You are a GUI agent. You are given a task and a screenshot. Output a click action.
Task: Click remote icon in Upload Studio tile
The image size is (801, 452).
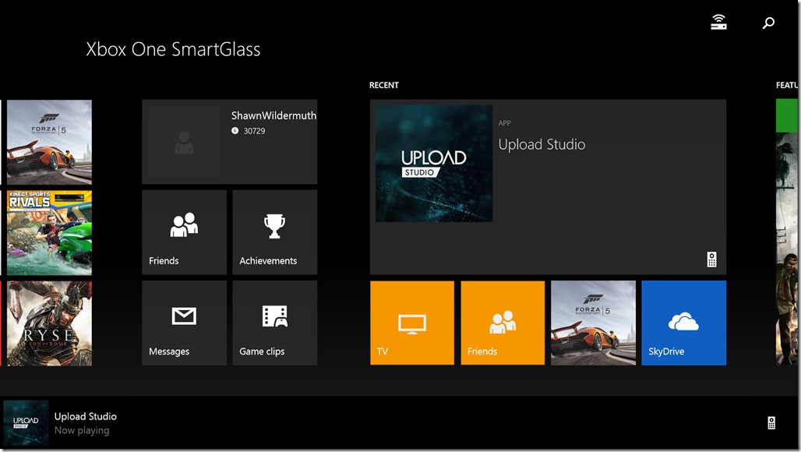[711, 260]
